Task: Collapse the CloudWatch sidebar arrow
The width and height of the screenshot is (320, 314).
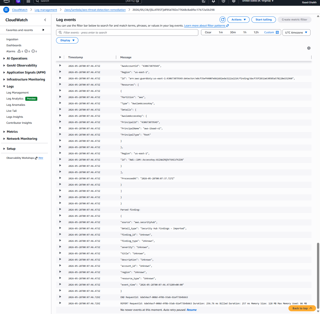Action: 45,20
